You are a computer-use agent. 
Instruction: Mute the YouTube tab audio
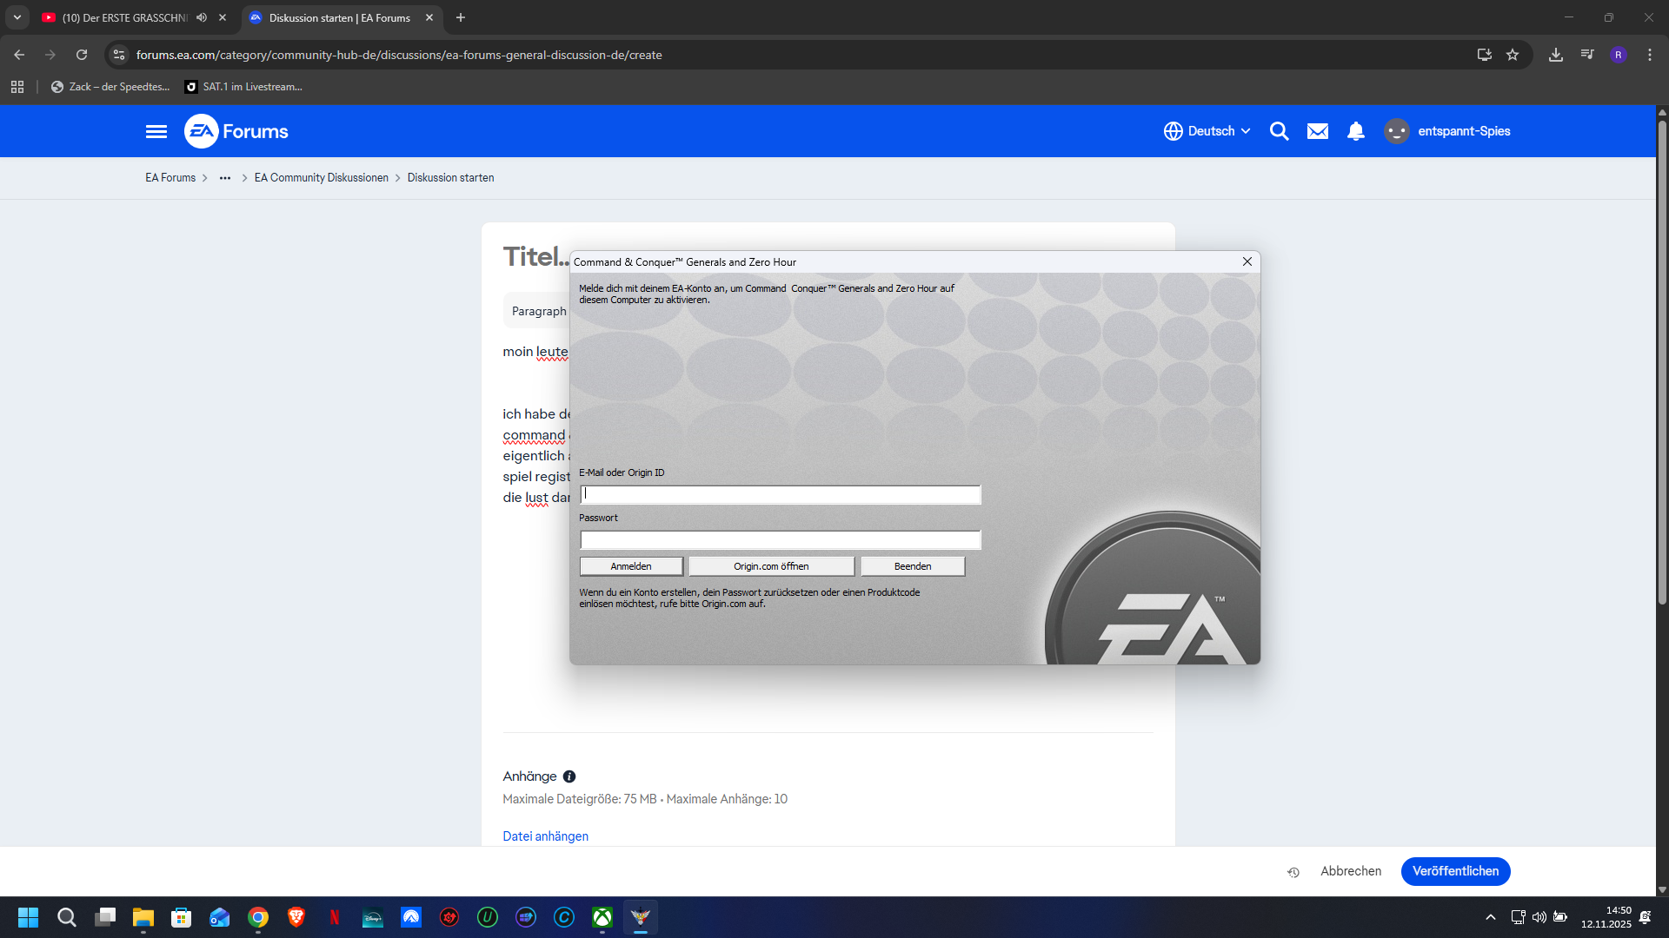point(202,17)
